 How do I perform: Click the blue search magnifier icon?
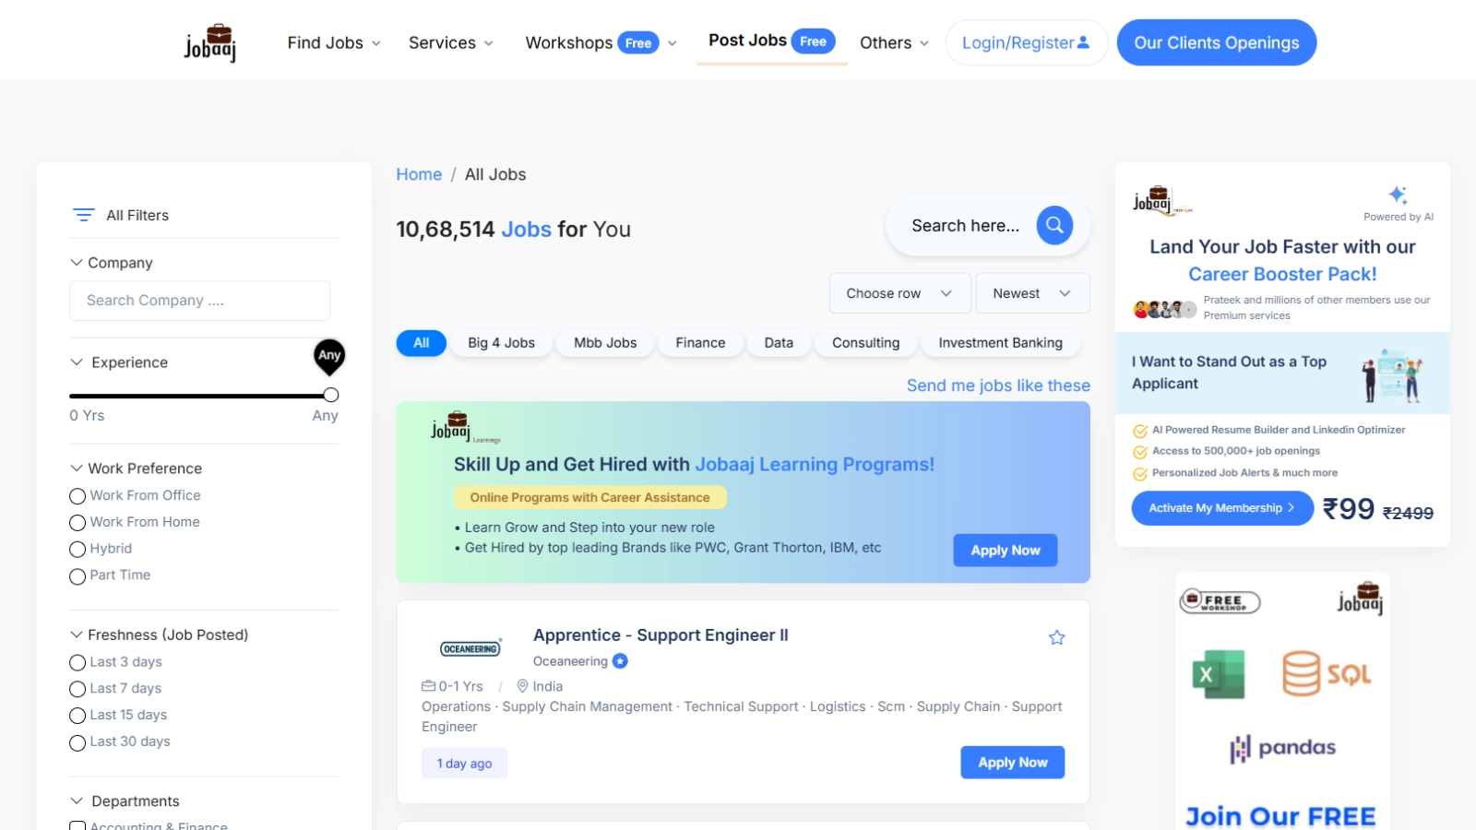point(1054,225)
